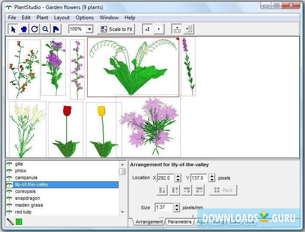Select red tulip in the plant list
Screen dimensions: 305x232
coord(62,212)
